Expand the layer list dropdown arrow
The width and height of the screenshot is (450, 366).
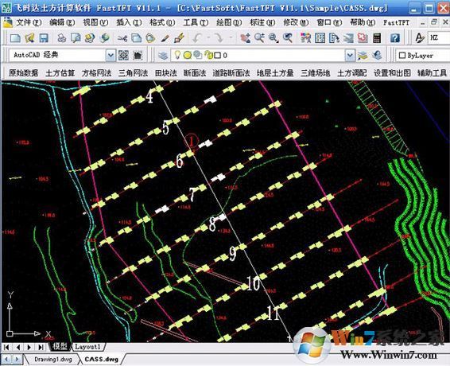[350, 55]
